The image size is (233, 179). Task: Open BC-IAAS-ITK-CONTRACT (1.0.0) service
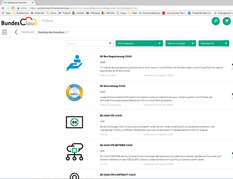tap(118, 175)
